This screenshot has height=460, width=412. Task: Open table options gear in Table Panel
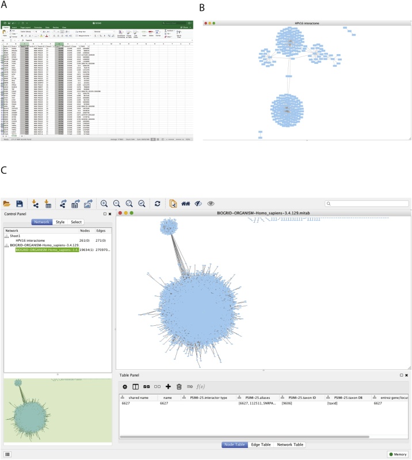(124, 386)
